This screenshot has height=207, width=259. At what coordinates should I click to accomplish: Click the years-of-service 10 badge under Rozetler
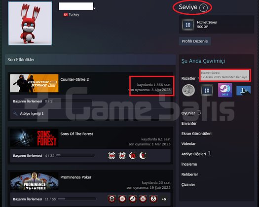[x=207, y=90]
